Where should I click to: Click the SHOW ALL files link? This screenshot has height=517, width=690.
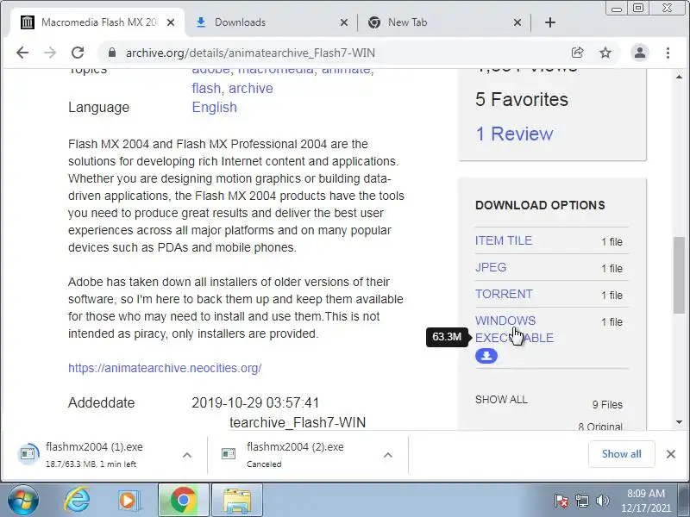click(501, 400)
